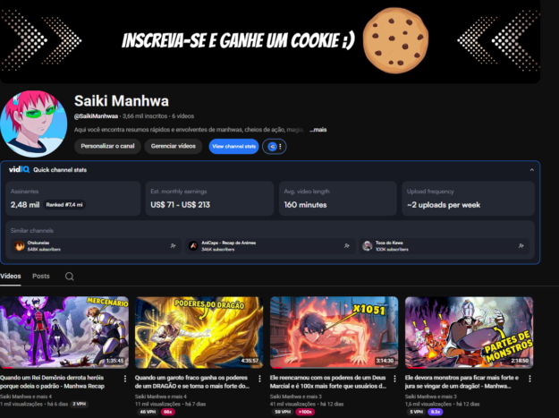Open AniCaps - Recap de Animes entry
This screenshot has height=418, width=559.
270,246
